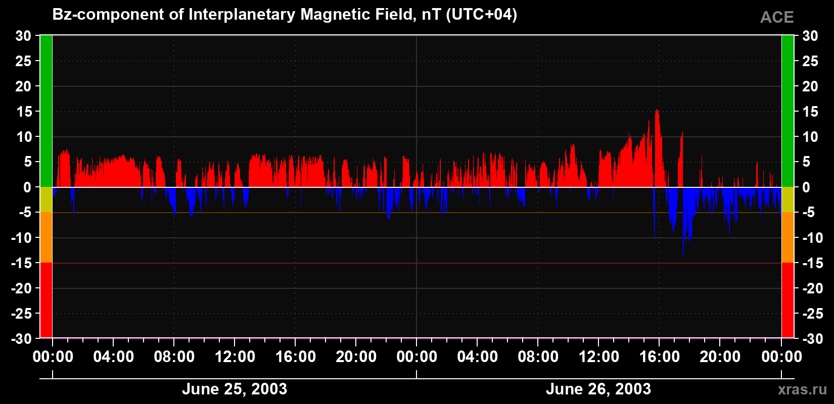Viewport: 834px width, 404px height.
Task: Click the orange segment on the left scale
Action: click(46, 237)
